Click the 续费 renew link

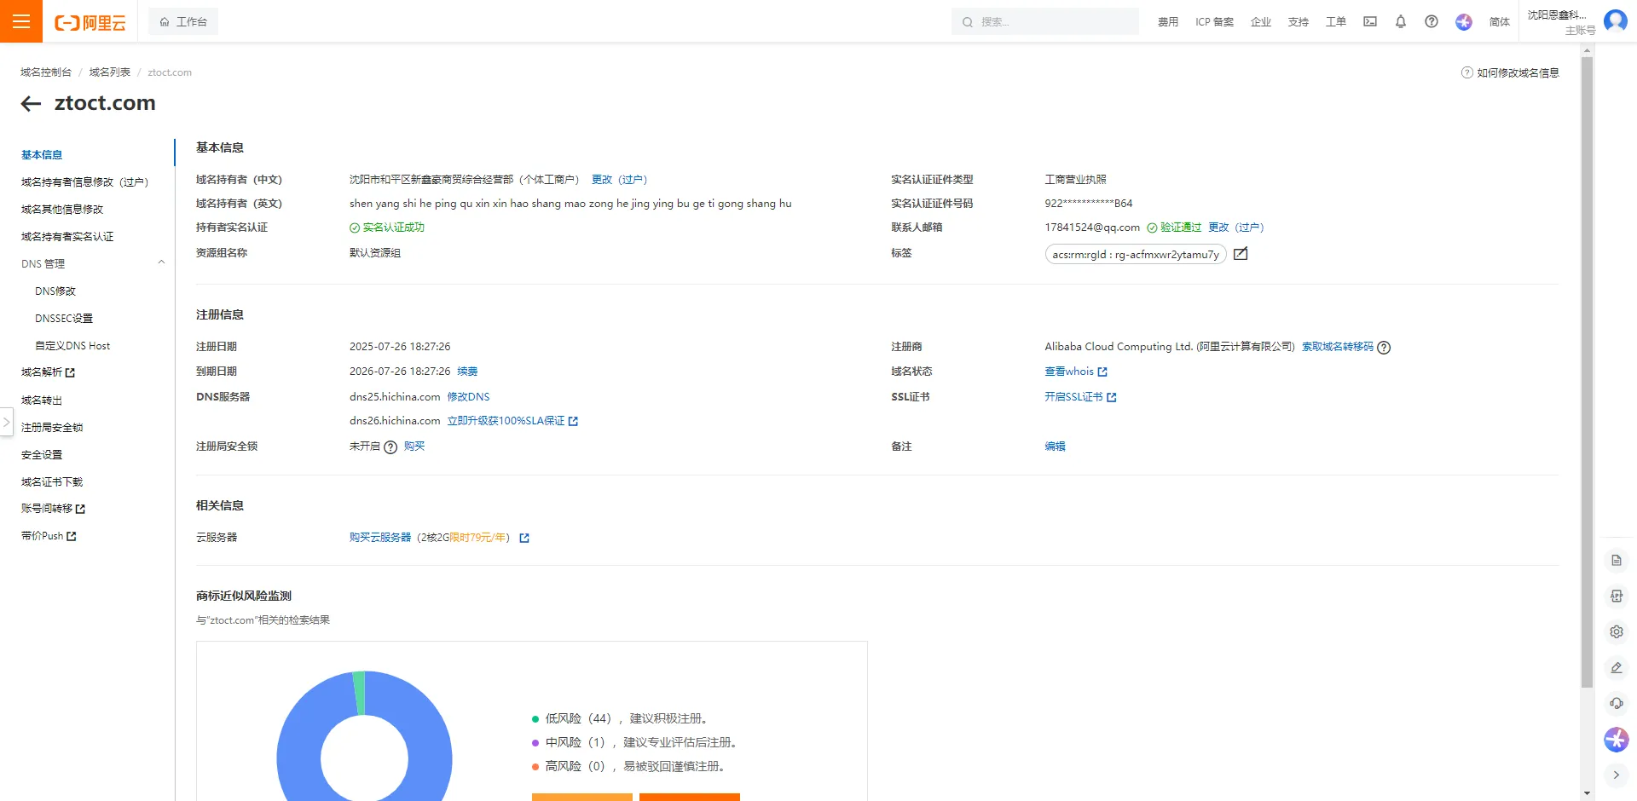click(467, 372)
